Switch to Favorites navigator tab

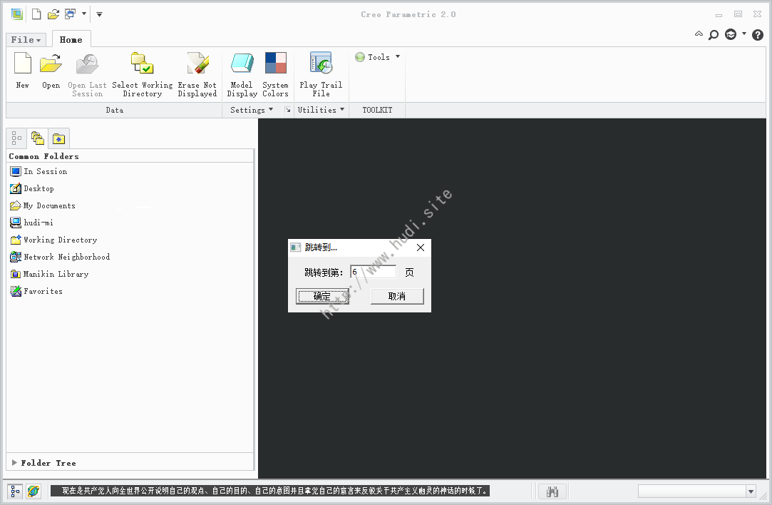(58, 139)
